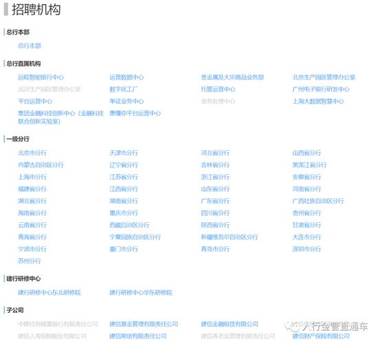The height and width of the screenshot is (343, 380).
Task: Click 上海市分行 link
Action: click(32, 177)
